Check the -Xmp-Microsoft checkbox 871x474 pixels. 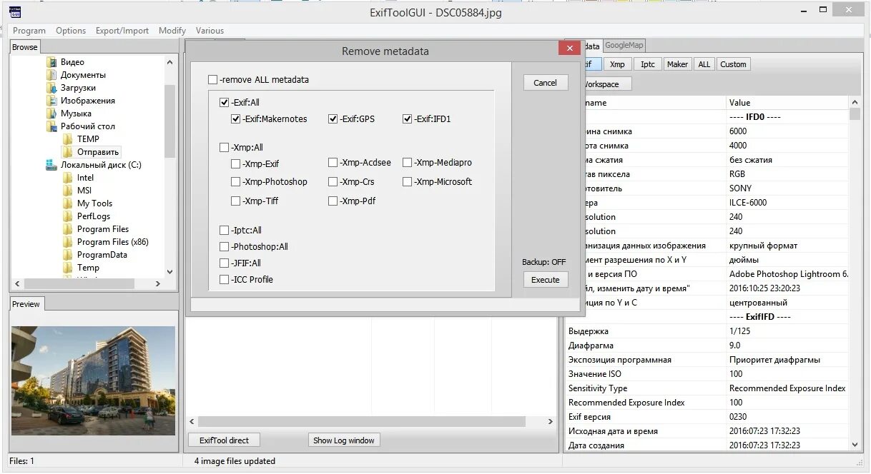tap(408, 182)
